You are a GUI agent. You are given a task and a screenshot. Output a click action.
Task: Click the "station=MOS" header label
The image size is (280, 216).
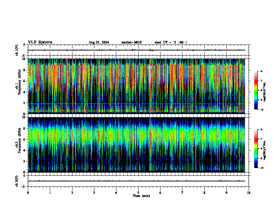coord(132,42)
